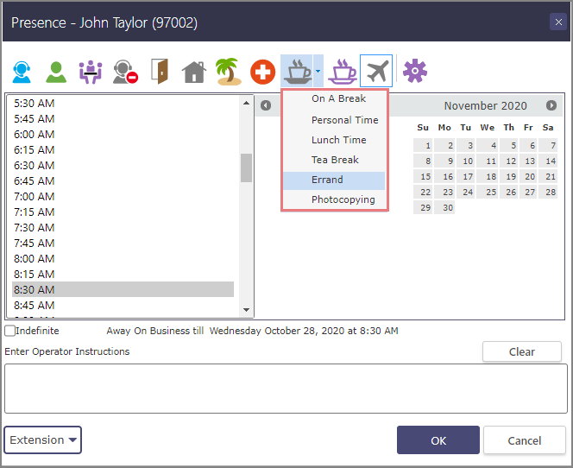Select 6:30 AM in time list

tap(123, 166)
